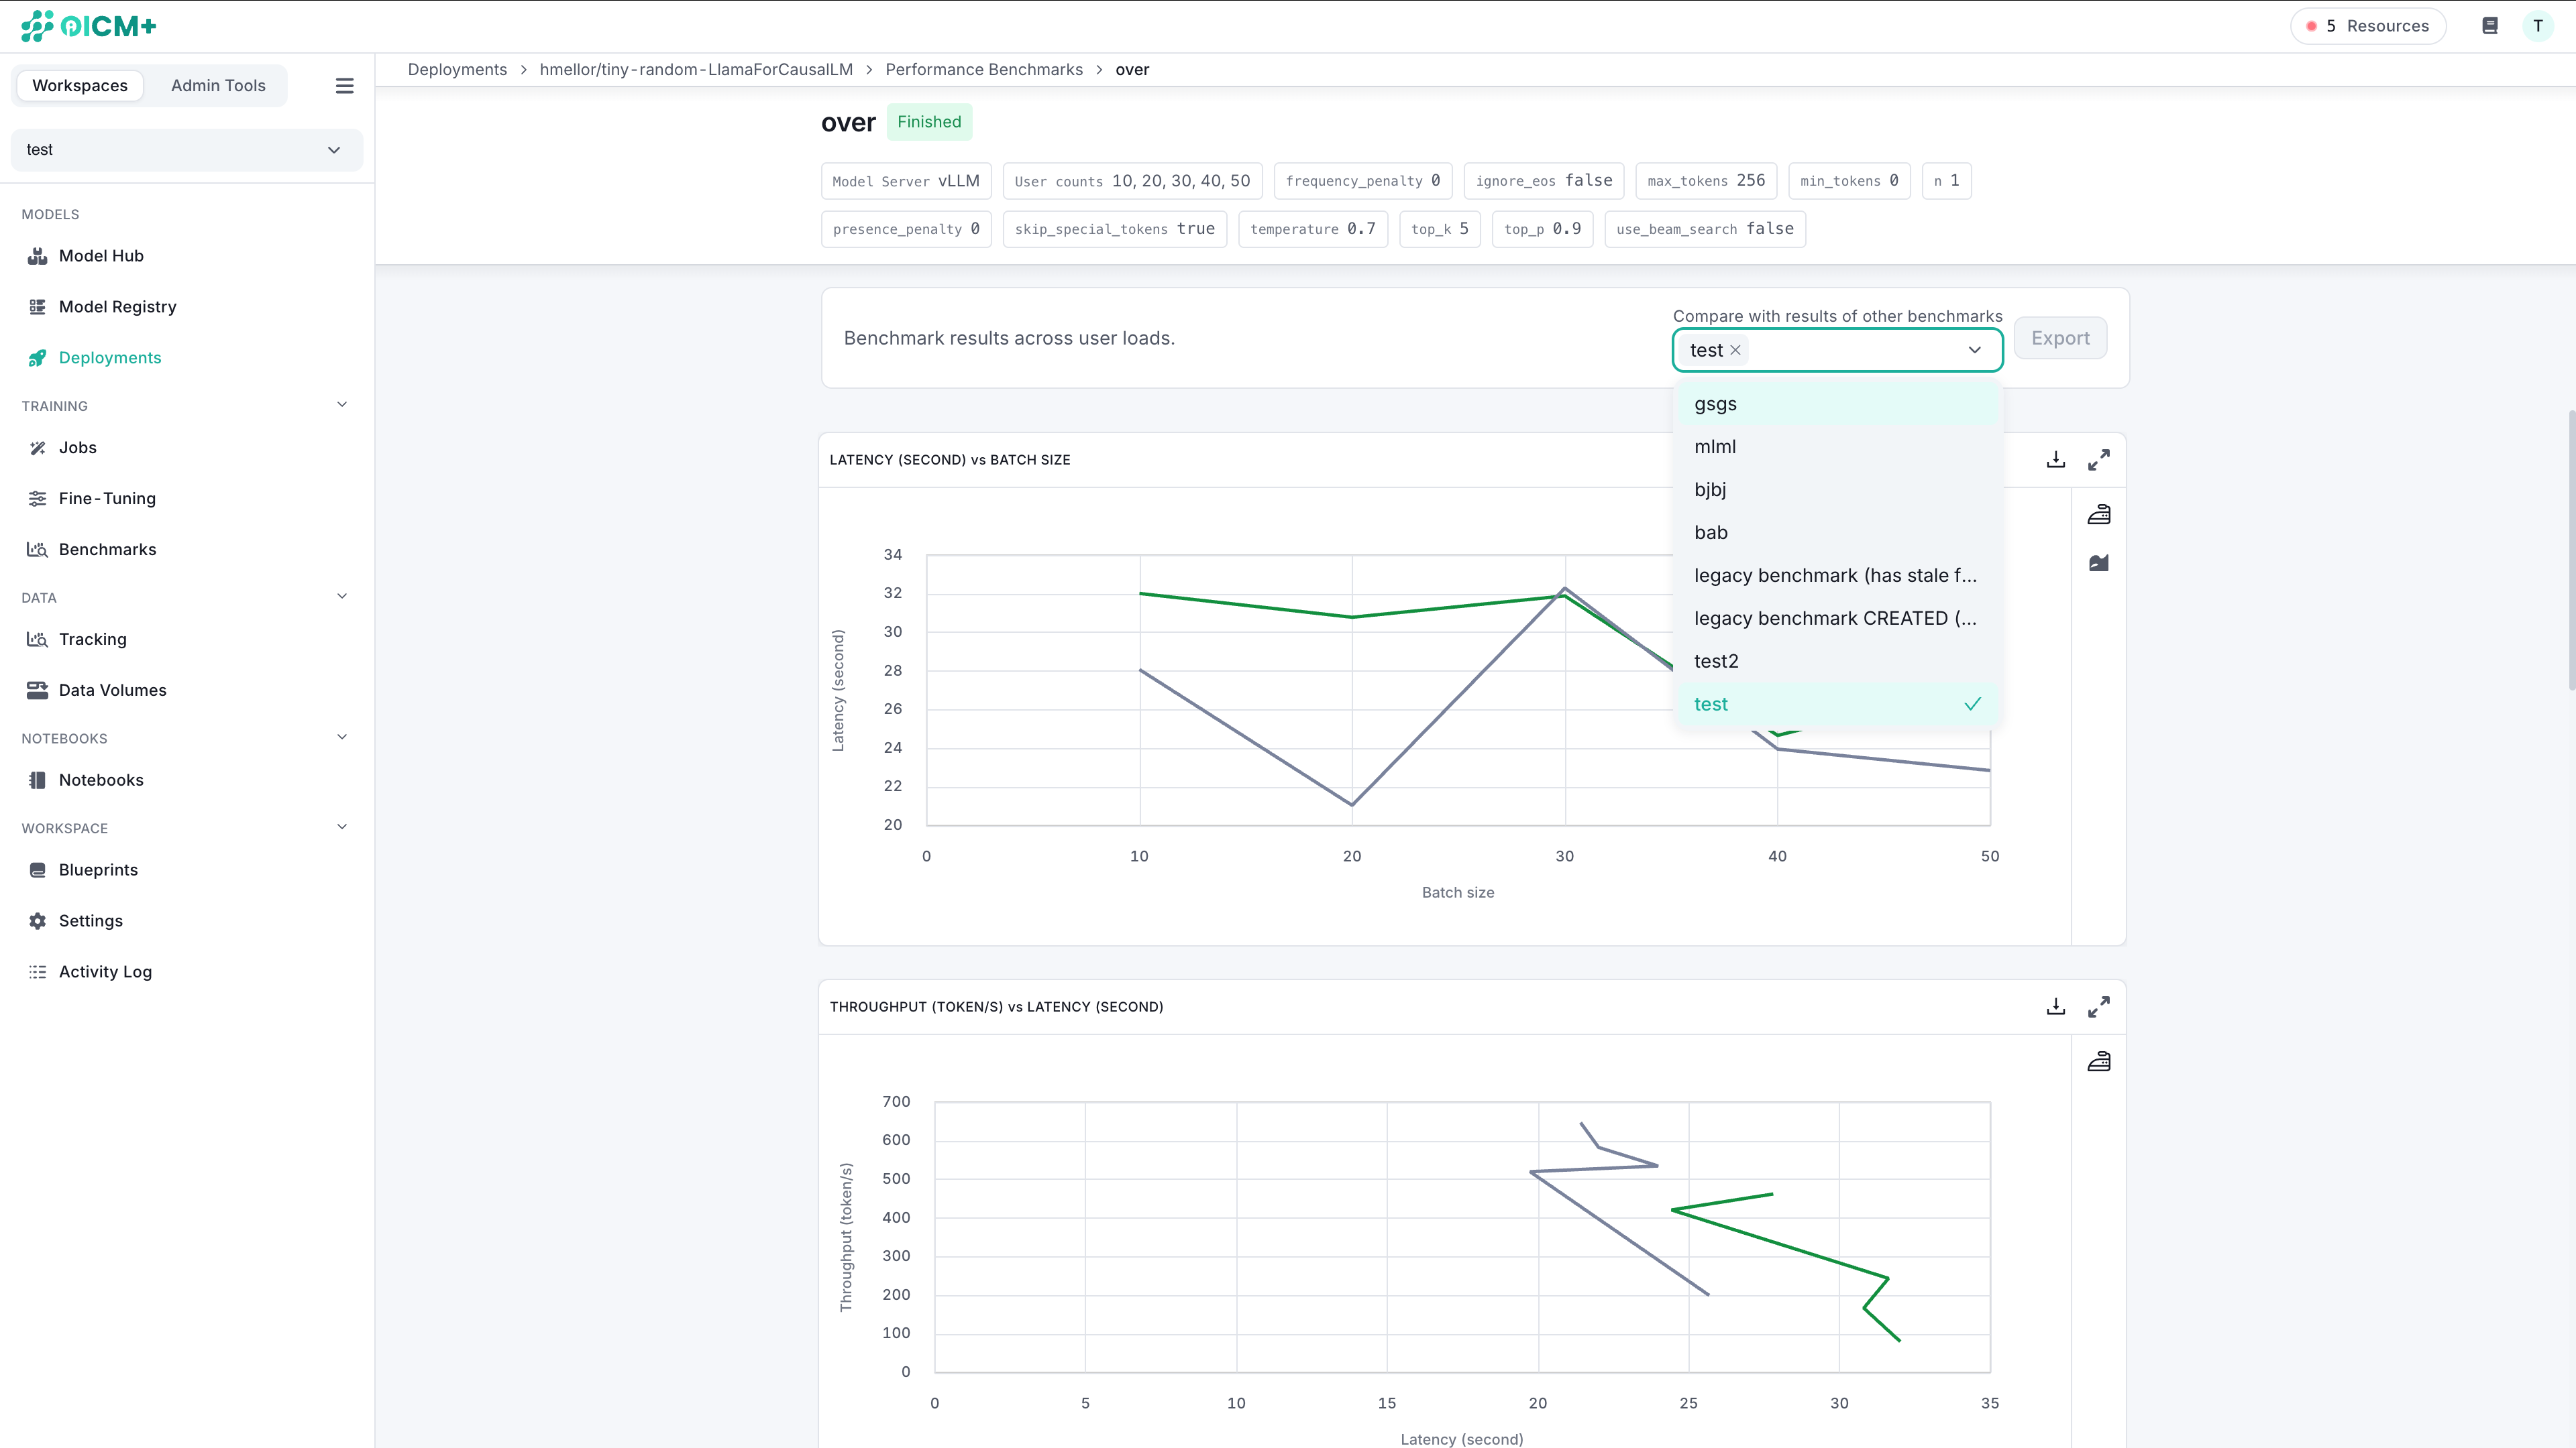Open Activity Log page
2576x1448 pixels.
[105, 972]
